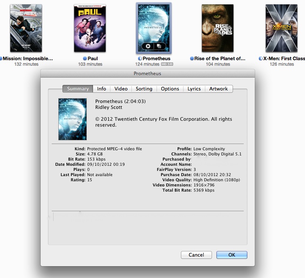The image size is (305, 278).
Task: Click the HD·SD badge under Prometheus
Action: [x=167, y=64]
